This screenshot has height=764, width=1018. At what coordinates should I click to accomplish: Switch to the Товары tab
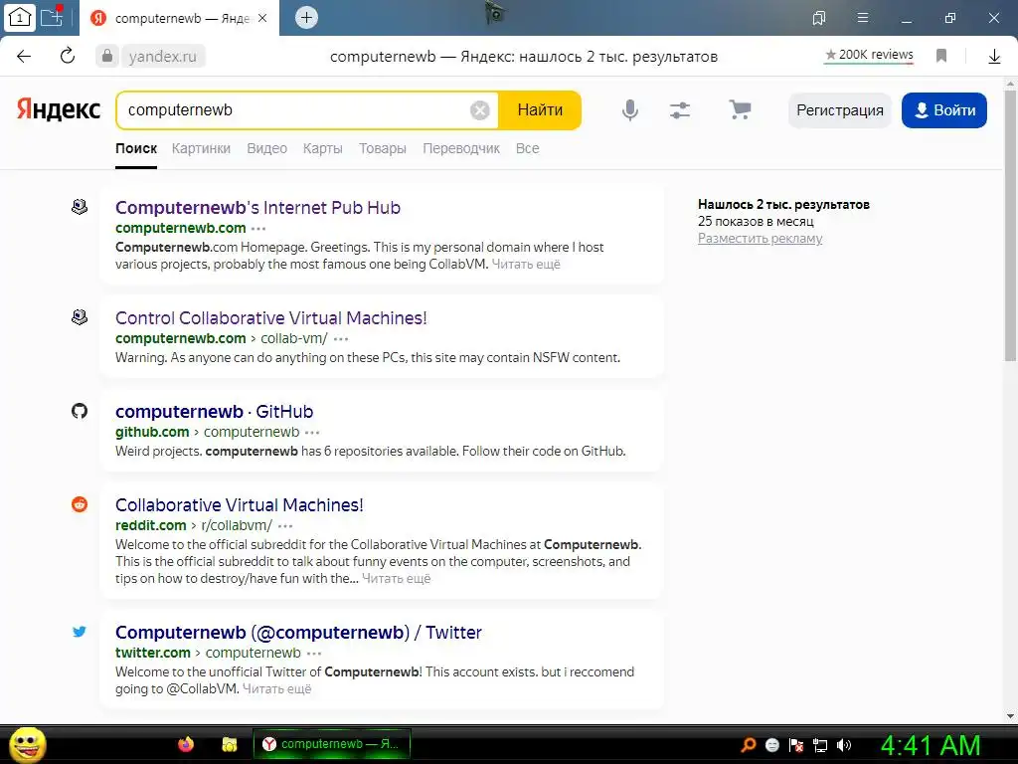[383, 148]
